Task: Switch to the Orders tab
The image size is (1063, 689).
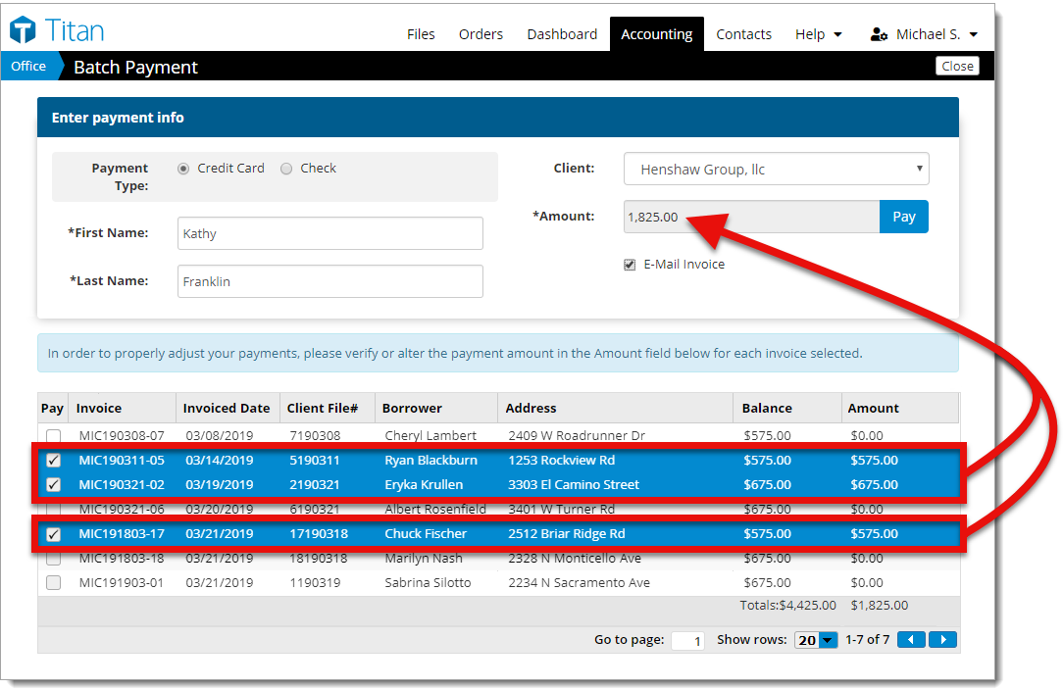Action: click(481, 34)
